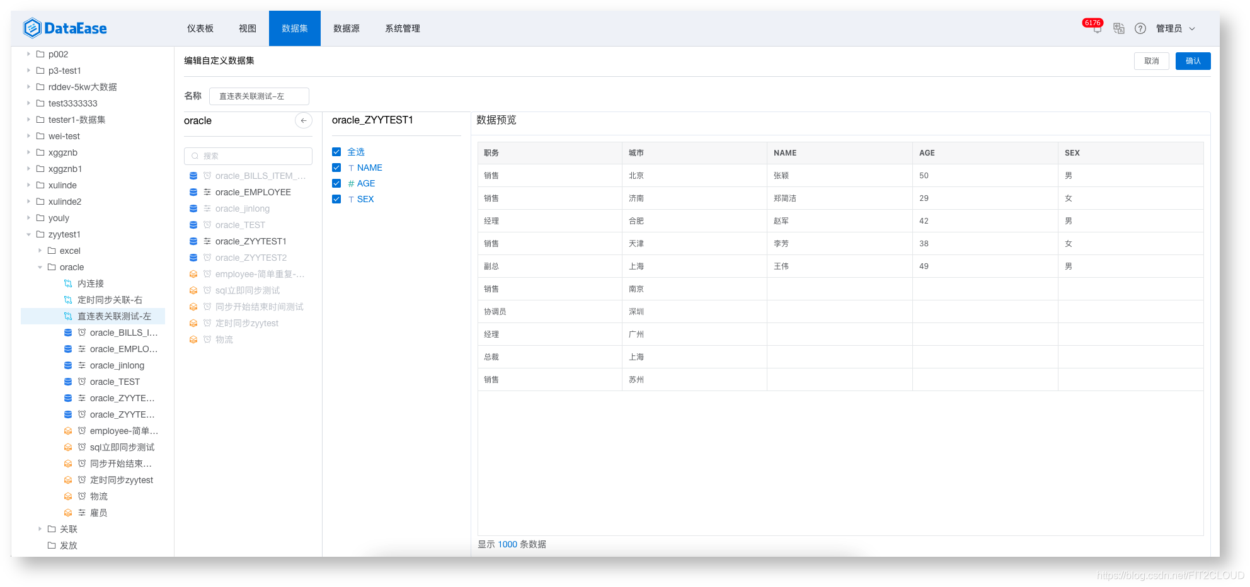Expand the p002 folder

[29, 54]
